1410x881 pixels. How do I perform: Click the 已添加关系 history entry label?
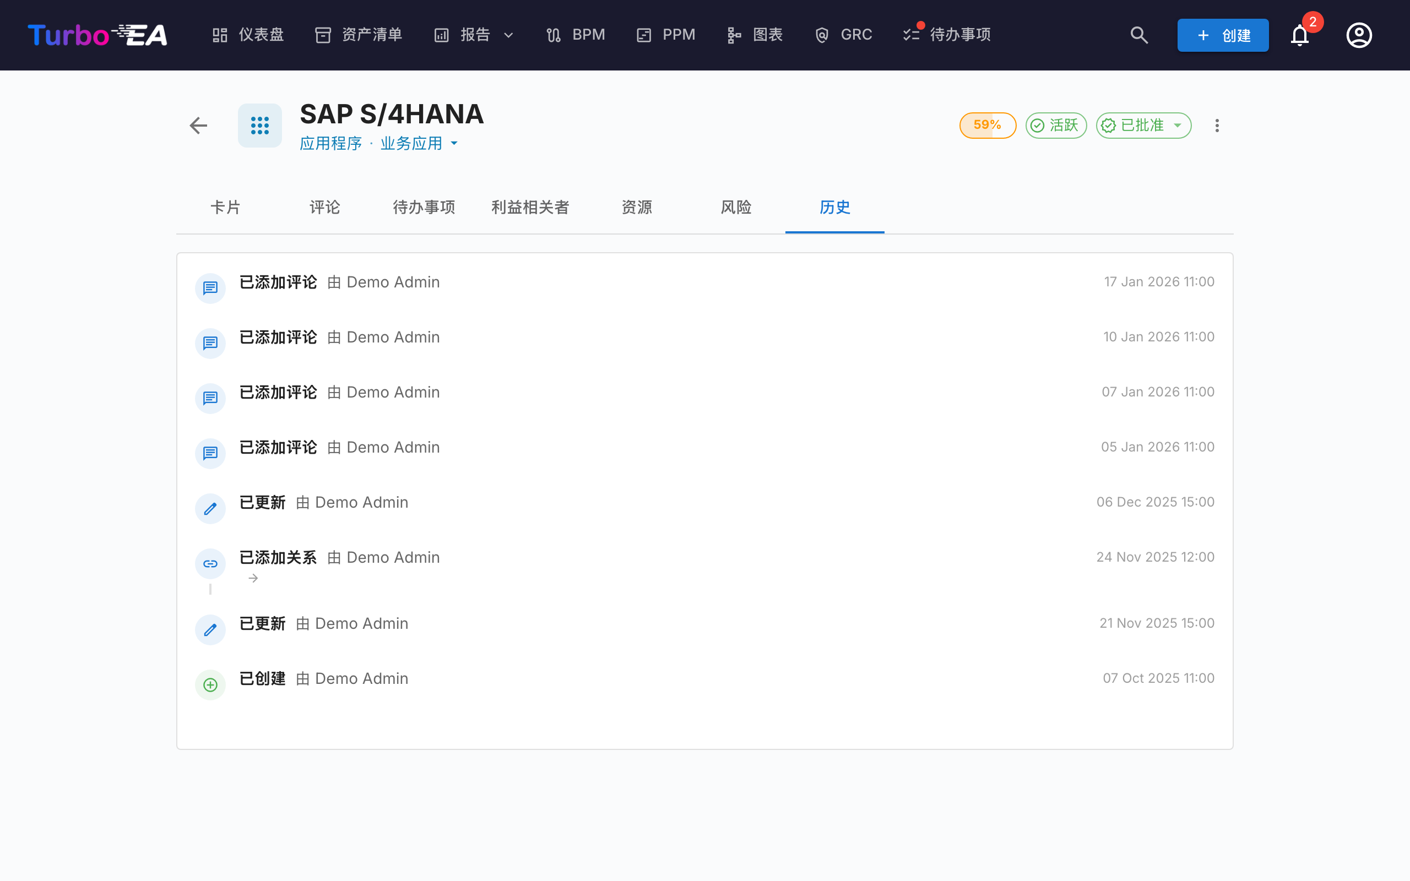[x=278, y=558]
